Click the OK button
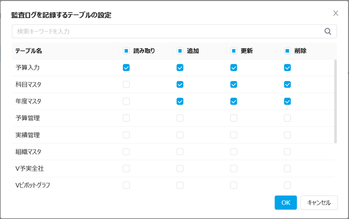Viewport: 349px width, 219px height. [286, 202]
